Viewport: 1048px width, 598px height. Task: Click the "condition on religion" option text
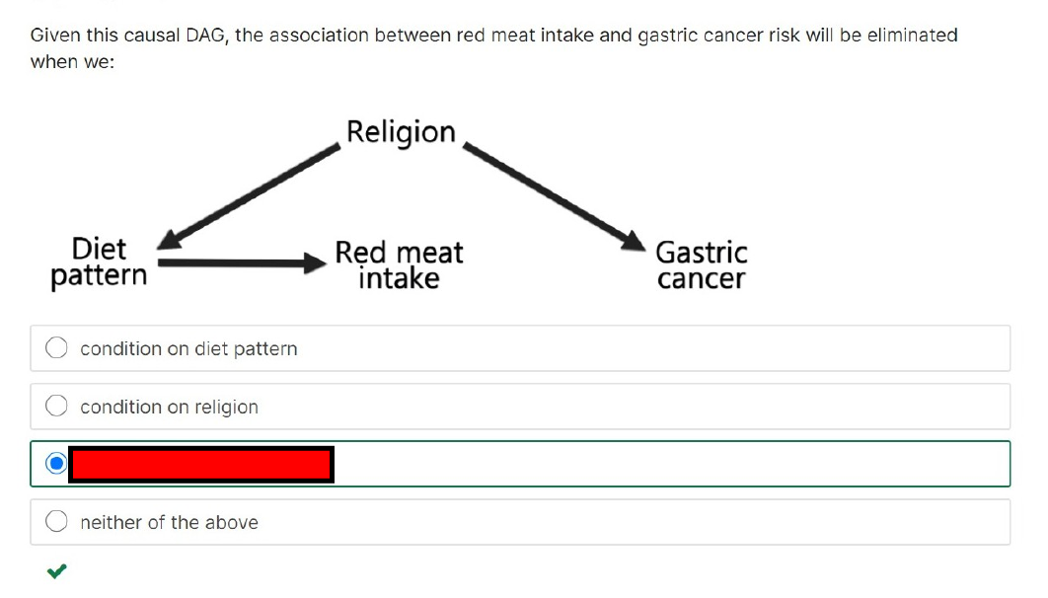pyautogui.click(x=169, y=407)
